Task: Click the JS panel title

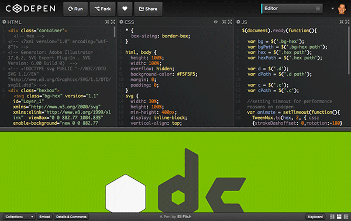Action: pyautogui.click(x=244, y=22)
